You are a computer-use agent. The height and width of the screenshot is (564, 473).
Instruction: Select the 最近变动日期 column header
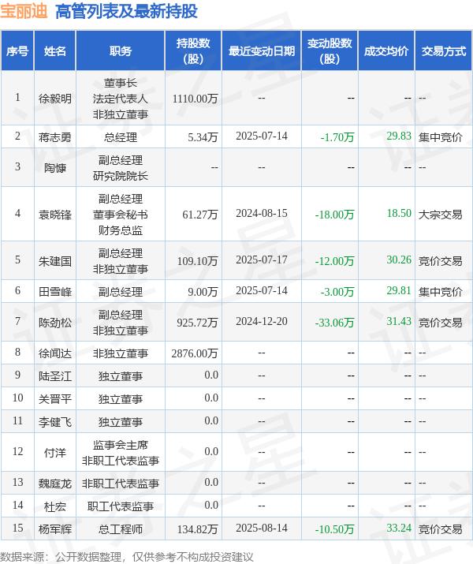click(262, 50)
